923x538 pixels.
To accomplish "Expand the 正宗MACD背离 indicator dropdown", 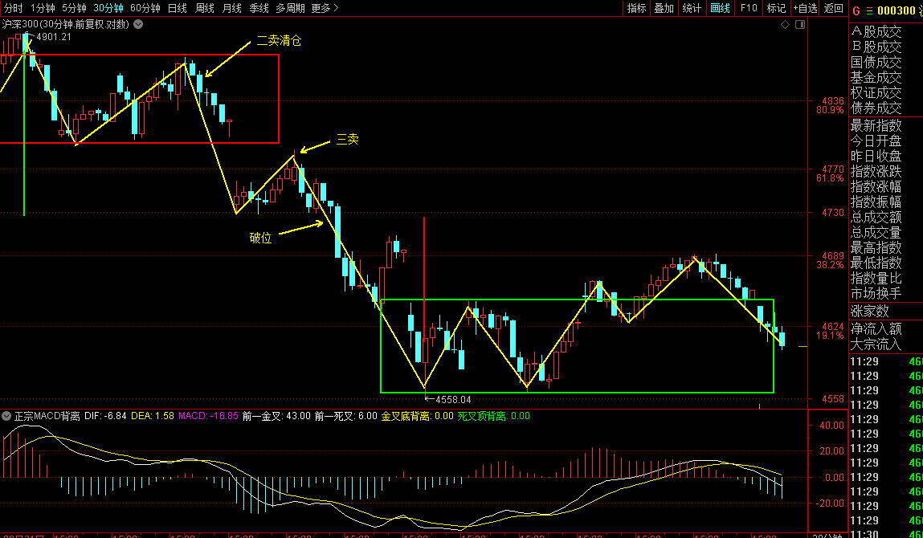I will pos(6,416).
